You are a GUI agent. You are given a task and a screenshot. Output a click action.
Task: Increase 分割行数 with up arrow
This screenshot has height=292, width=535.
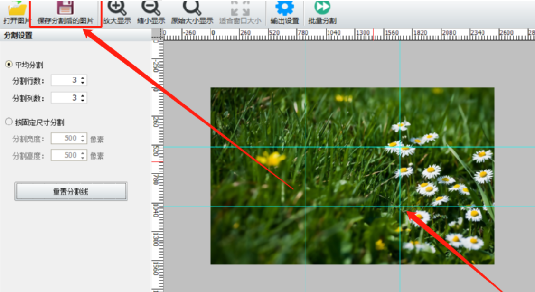[x=83, y=78]
